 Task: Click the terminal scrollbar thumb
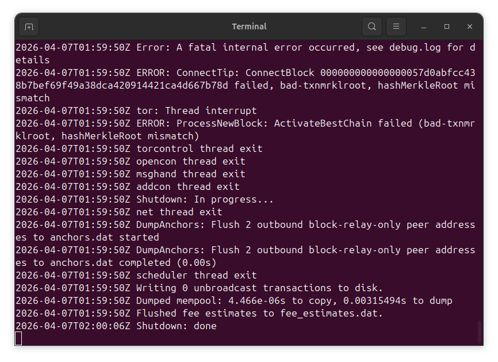[478, 331]
